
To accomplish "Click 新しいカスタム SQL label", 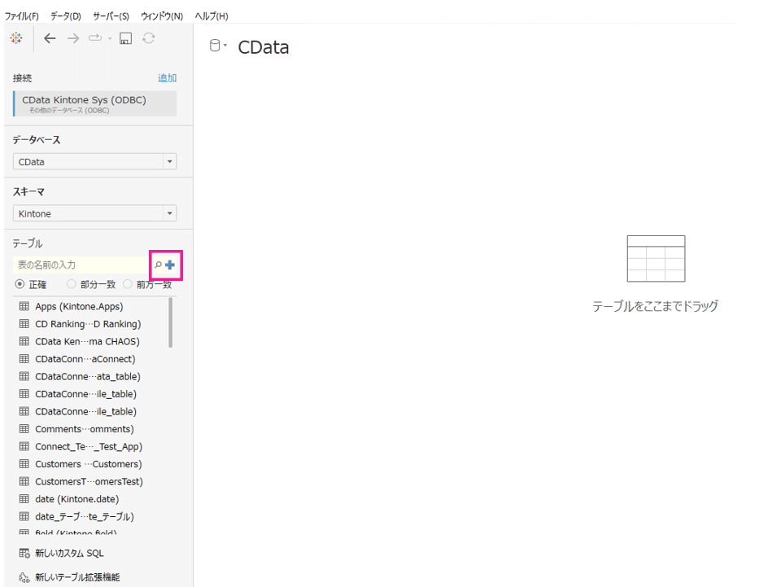I will (x=69, y=553).
